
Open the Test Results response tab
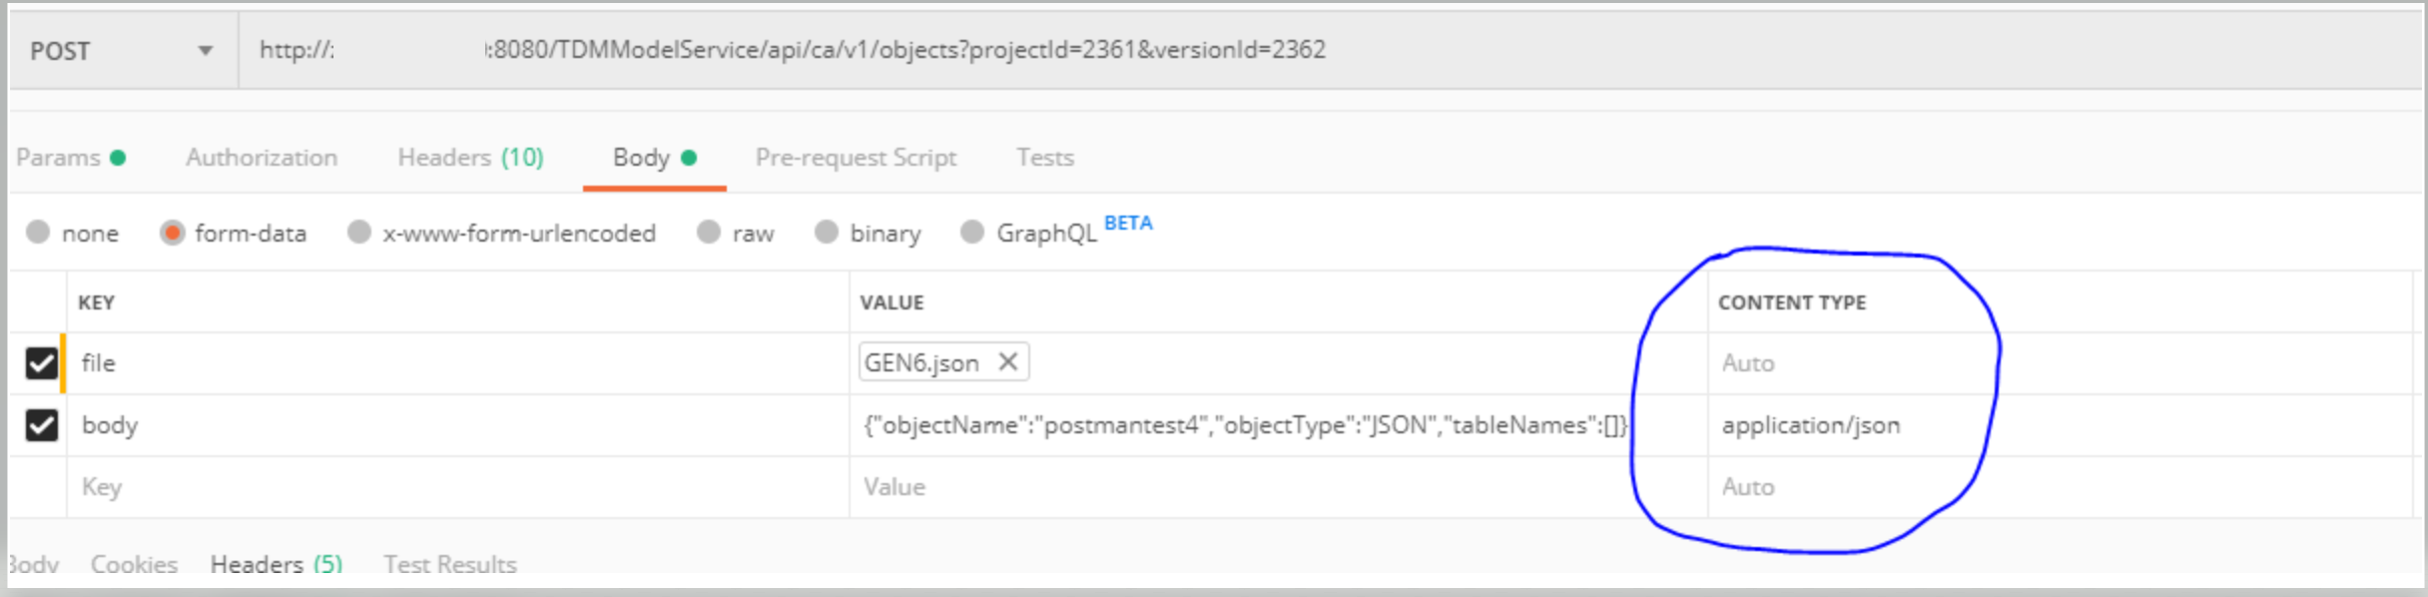coord(450,564)
